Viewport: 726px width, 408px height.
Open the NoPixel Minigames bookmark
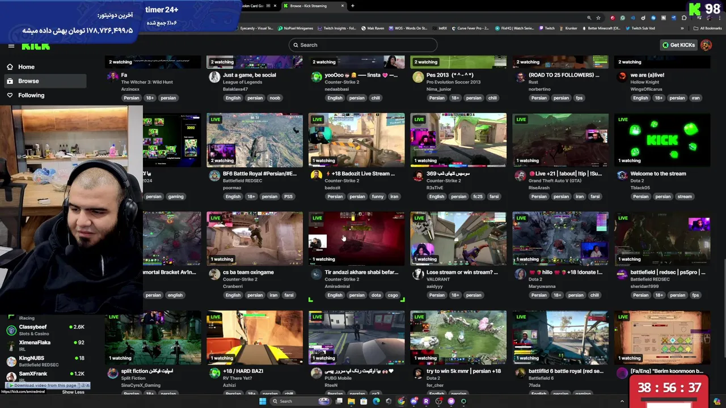(x=296, y=28)
